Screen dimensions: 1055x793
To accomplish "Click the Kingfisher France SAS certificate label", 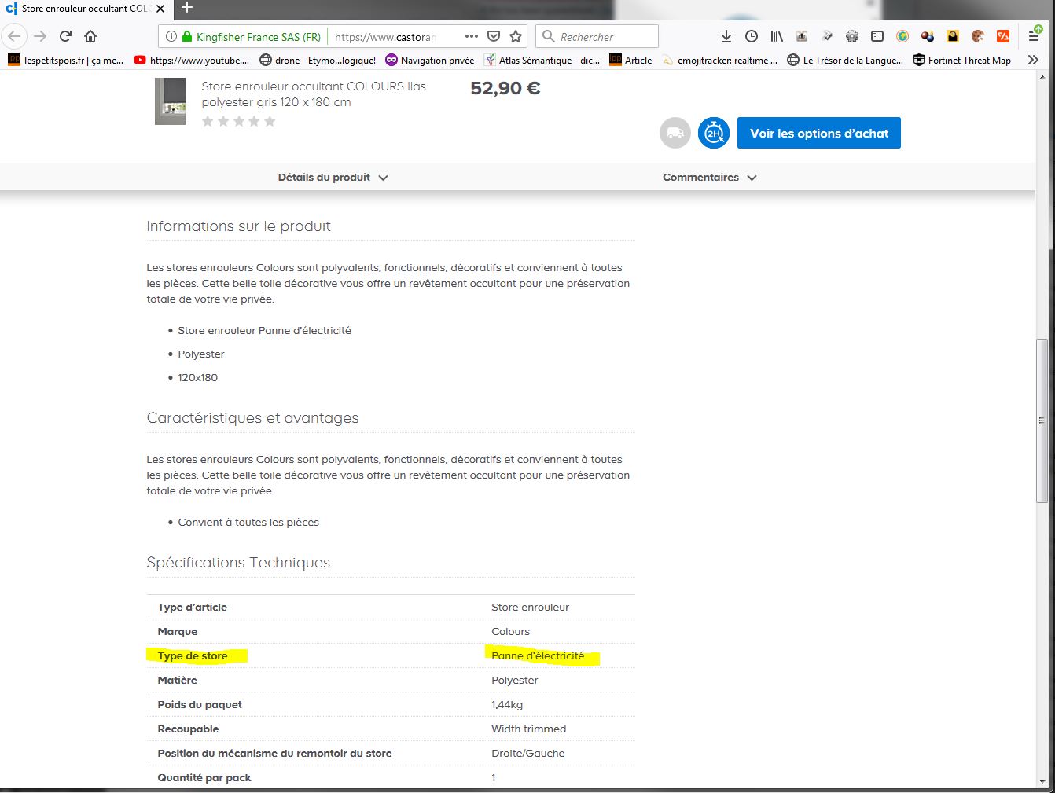I will coord(259,37).
